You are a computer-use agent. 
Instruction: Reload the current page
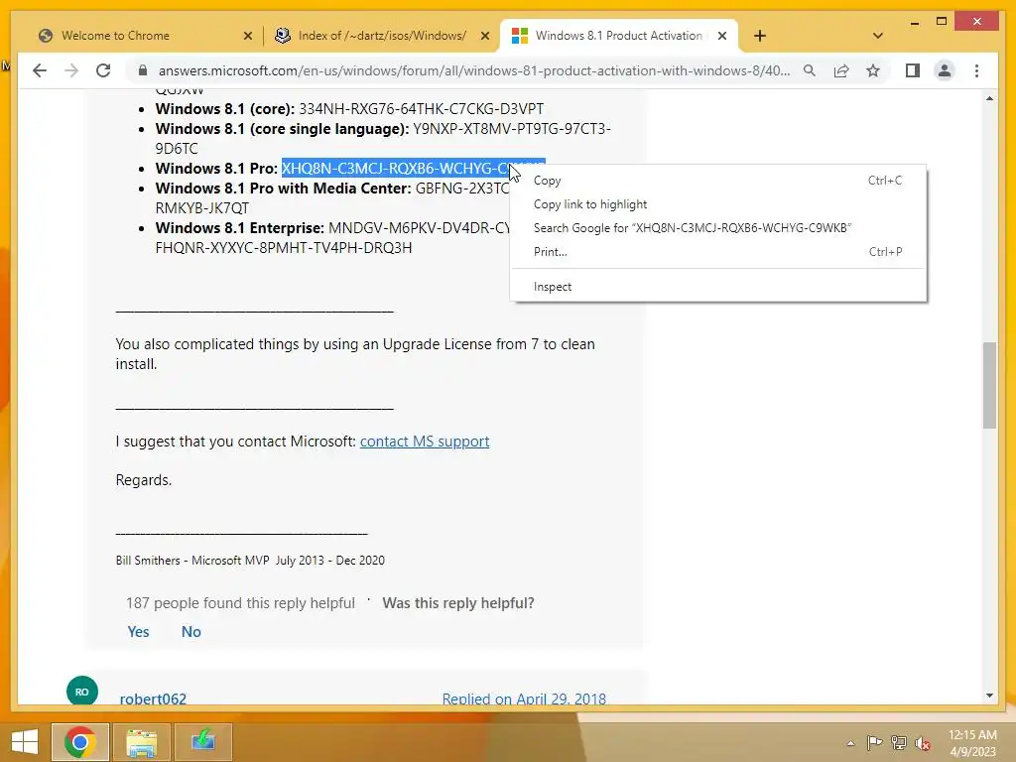[x=103, y=70]
